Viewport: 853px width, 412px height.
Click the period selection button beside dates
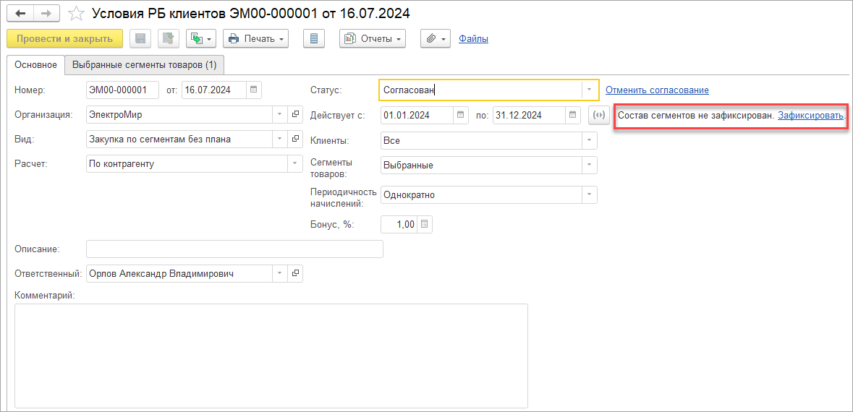tap(598, 115)
